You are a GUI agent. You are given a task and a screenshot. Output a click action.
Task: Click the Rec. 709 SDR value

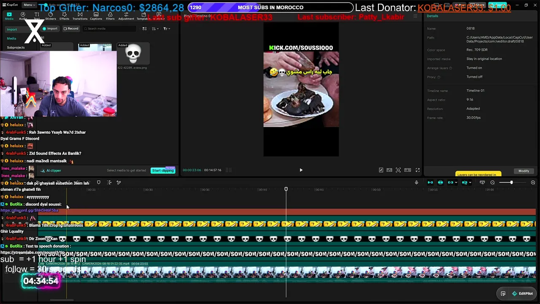point(476,50)
